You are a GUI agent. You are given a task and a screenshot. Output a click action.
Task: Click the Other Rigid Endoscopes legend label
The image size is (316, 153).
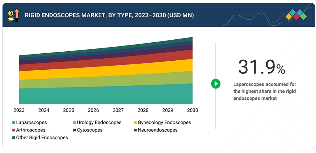point(42,138)
